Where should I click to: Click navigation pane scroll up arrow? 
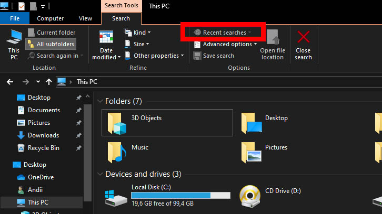tap(88, 97)
